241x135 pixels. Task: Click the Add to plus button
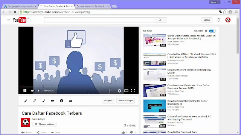pos(27,132)
